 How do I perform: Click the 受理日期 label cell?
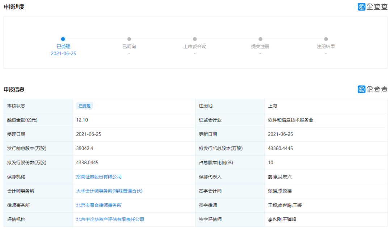[x=38, y=134]
